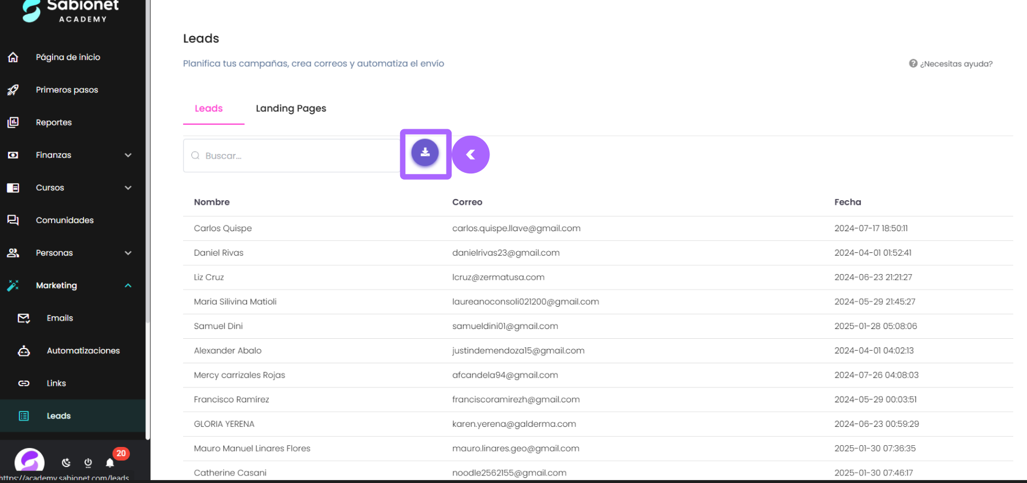Open Página de inicio menu item
The image size is (1027, 483).
tap(68, 57)
